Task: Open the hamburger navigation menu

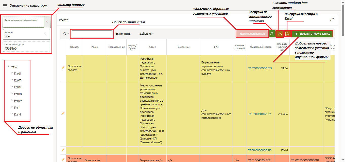Action: [5, 5]
